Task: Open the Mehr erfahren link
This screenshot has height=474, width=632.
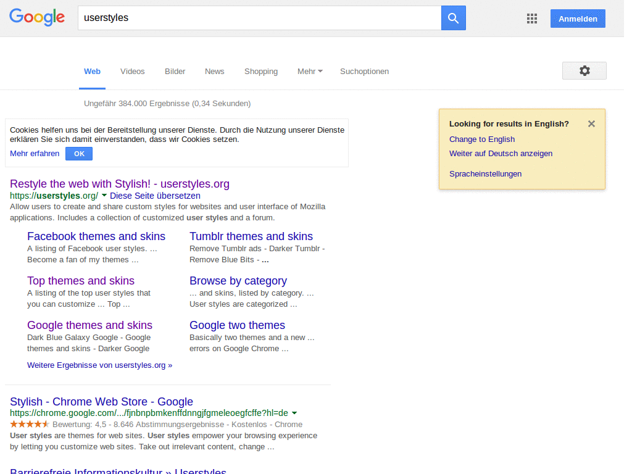Action: tap(35, 154)
